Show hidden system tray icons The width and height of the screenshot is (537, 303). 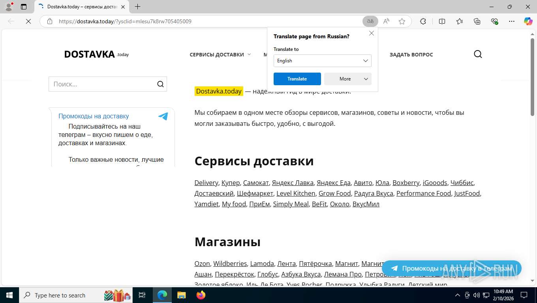point(458,295)
